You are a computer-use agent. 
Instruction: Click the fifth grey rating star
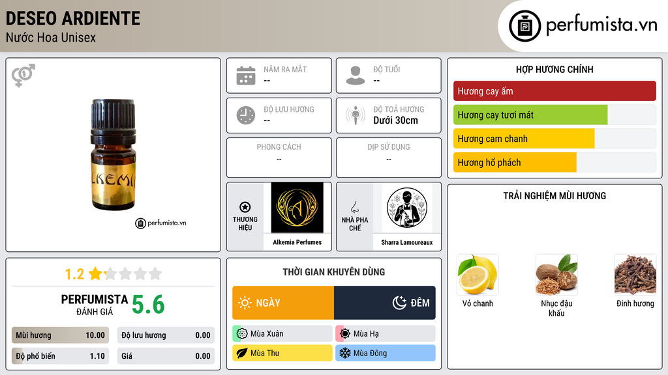(155, 273)
